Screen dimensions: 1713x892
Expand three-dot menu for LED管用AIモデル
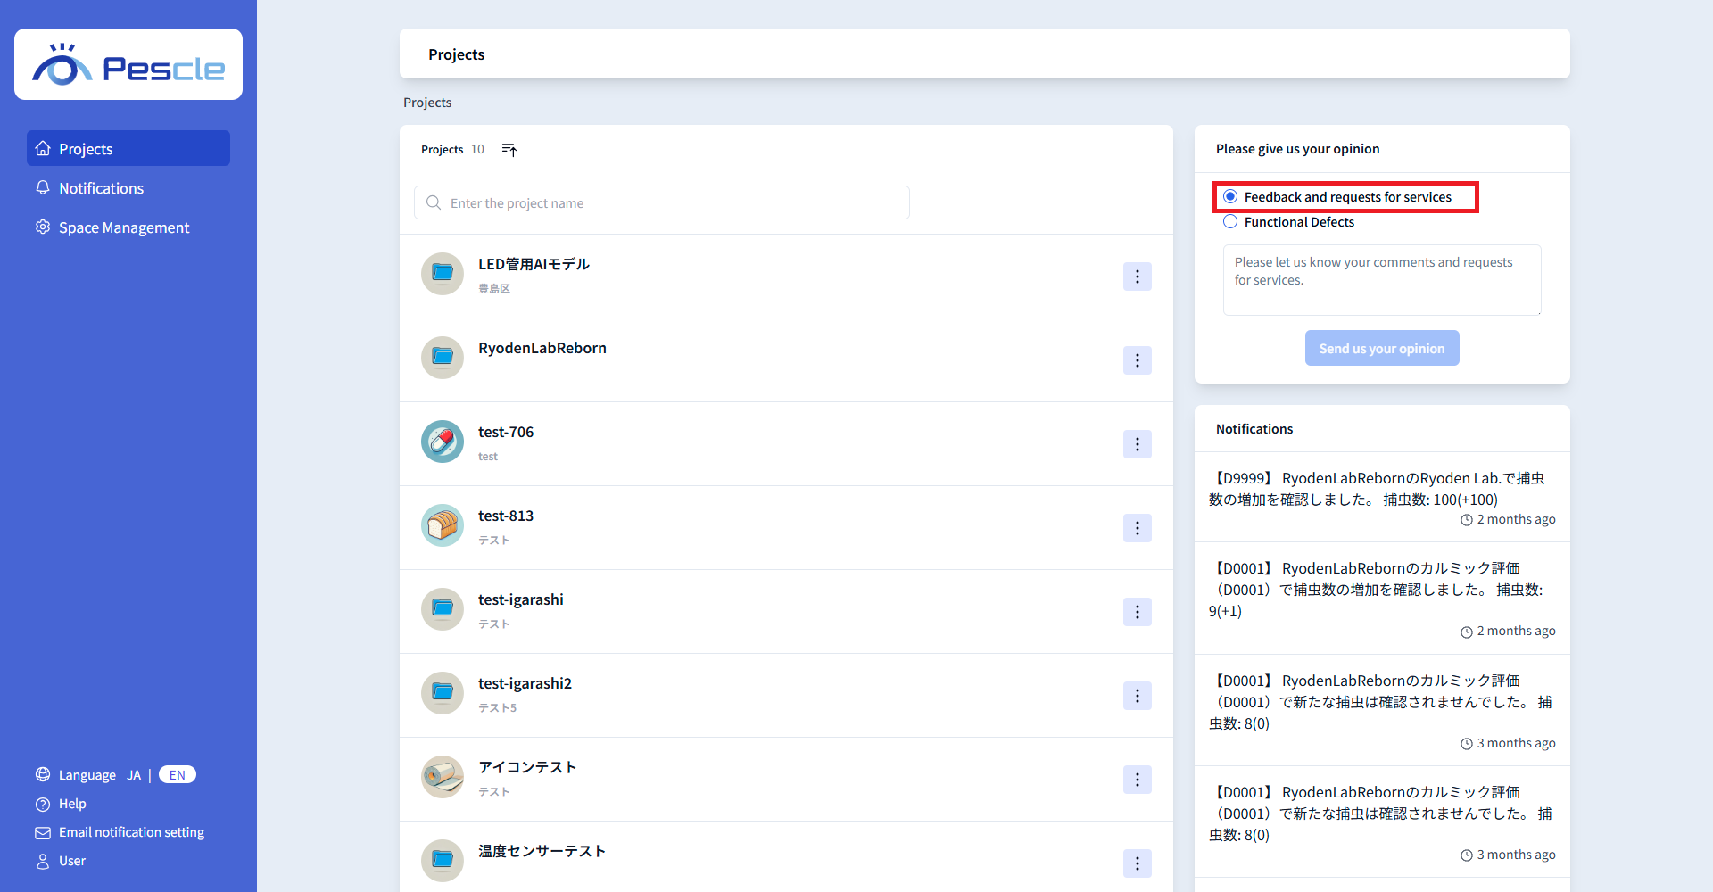1137,277
